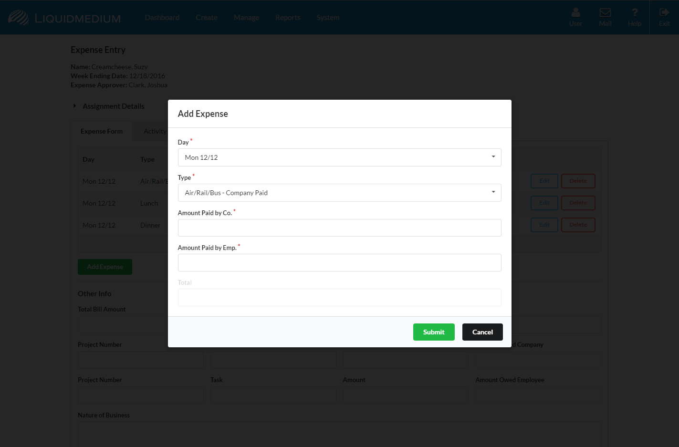
Task: Open the Mail envelope icon
Action: 605,13
